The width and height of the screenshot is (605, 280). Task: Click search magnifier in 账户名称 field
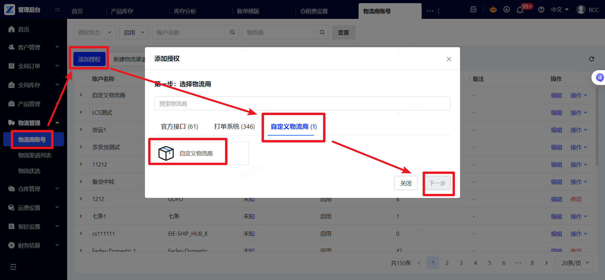[x=232, y=32]
